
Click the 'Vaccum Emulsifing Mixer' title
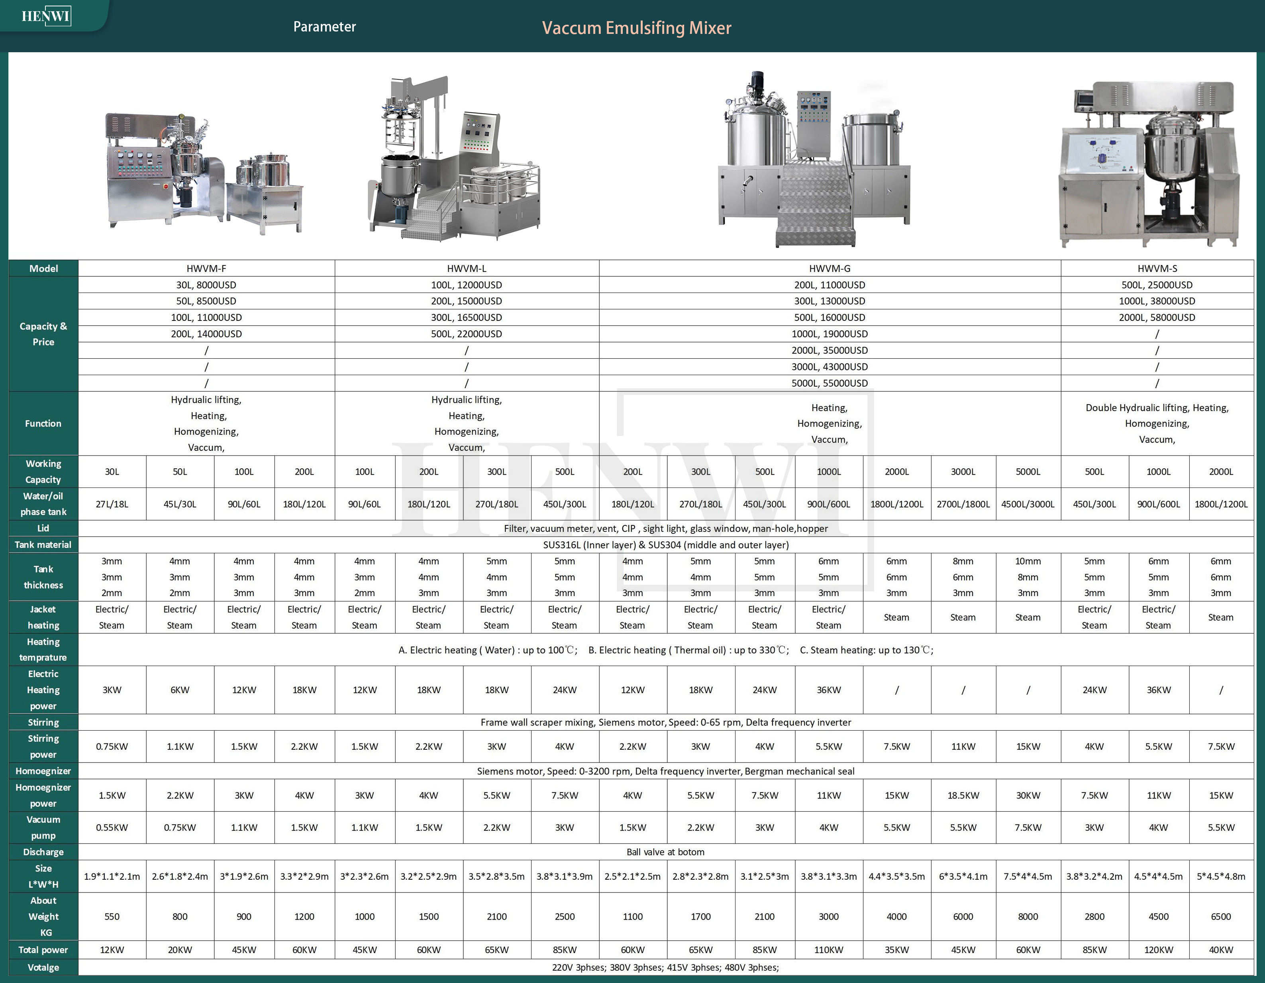click(x=637, y=28)
